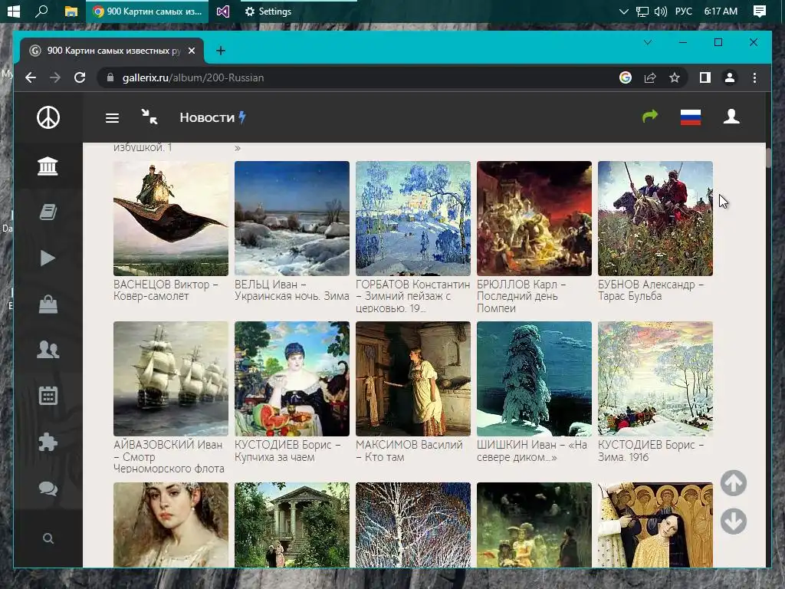
Task: Open the Windows Start menu
Action: click(14, 11)
